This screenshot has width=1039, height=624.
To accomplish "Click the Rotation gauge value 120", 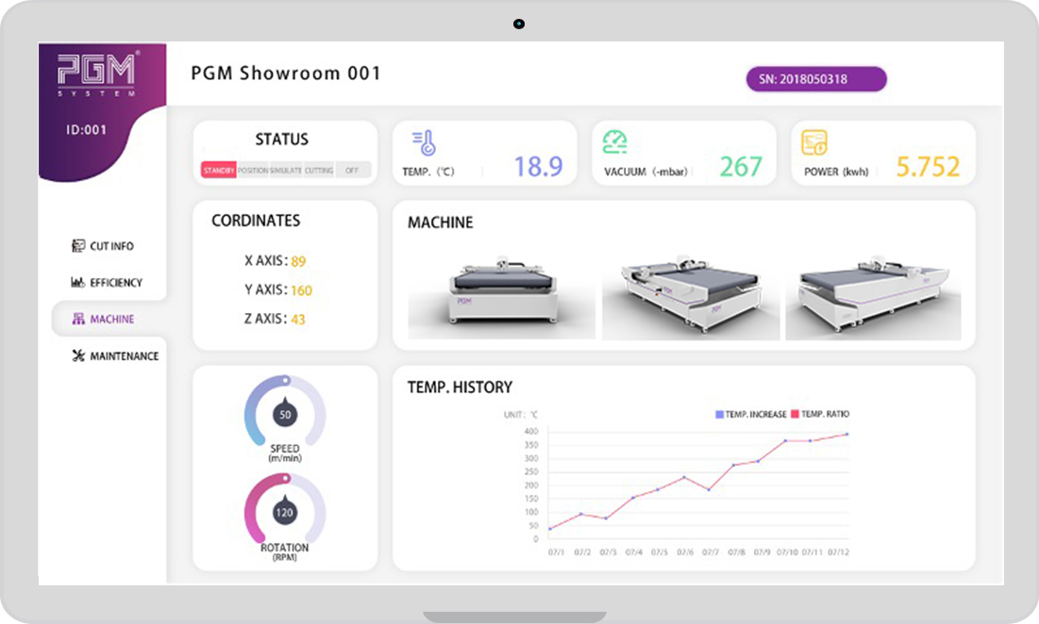I will click(285, 513).
